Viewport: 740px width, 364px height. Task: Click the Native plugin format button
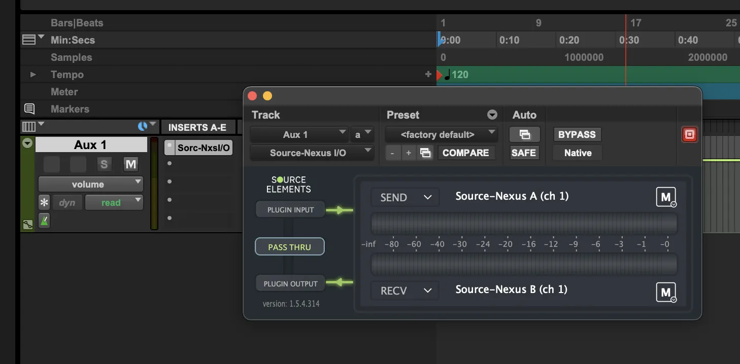pyautogui.click(x=578, y=153)
